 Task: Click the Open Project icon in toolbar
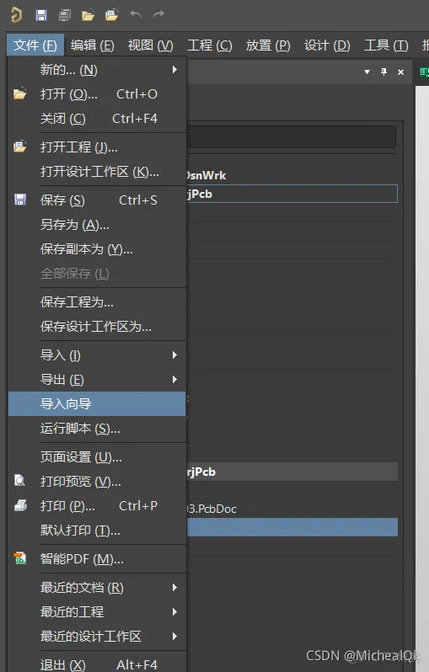pos(111,15)
